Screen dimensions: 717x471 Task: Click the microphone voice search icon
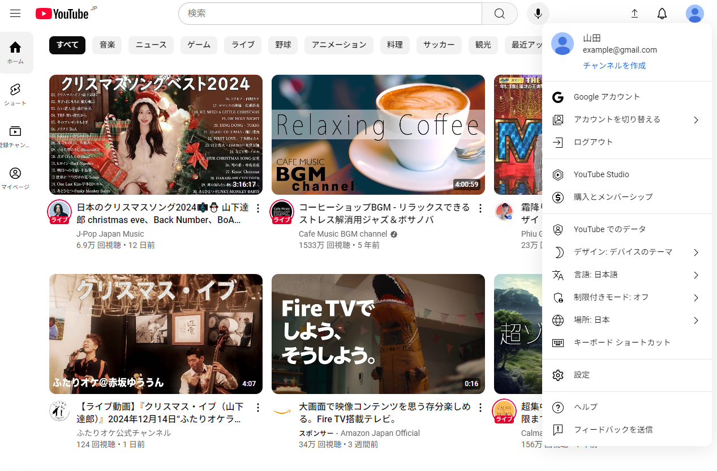click(538, 14)
